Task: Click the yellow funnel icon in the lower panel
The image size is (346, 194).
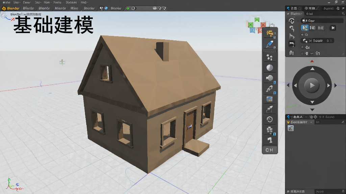Action: [288, 122]
